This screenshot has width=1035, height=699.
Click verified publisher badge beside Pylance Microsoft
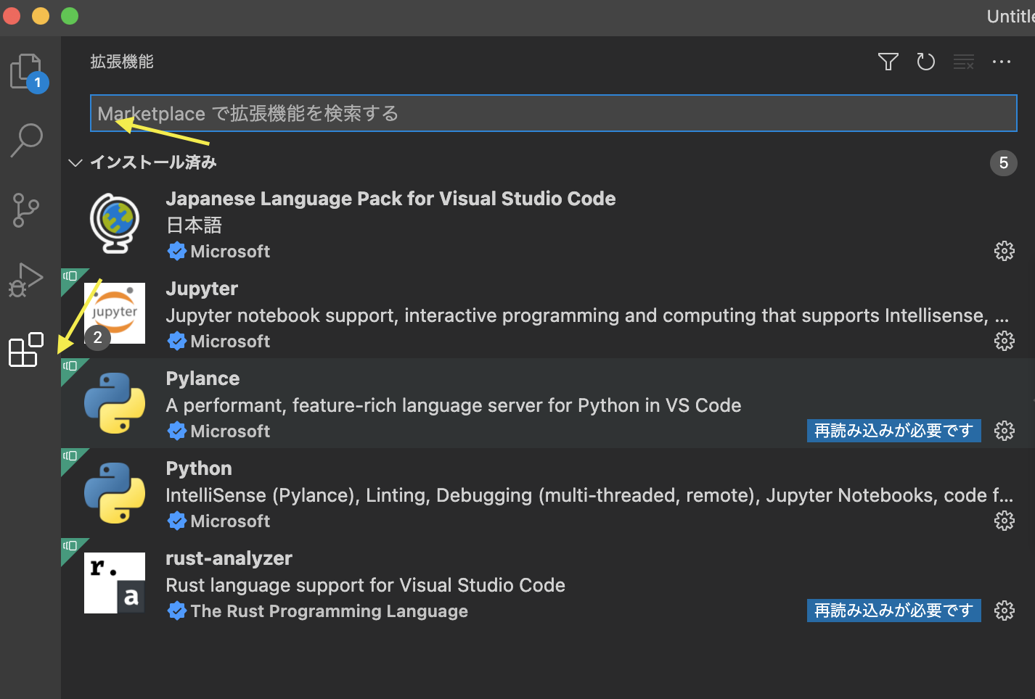[x=177, y=431]
